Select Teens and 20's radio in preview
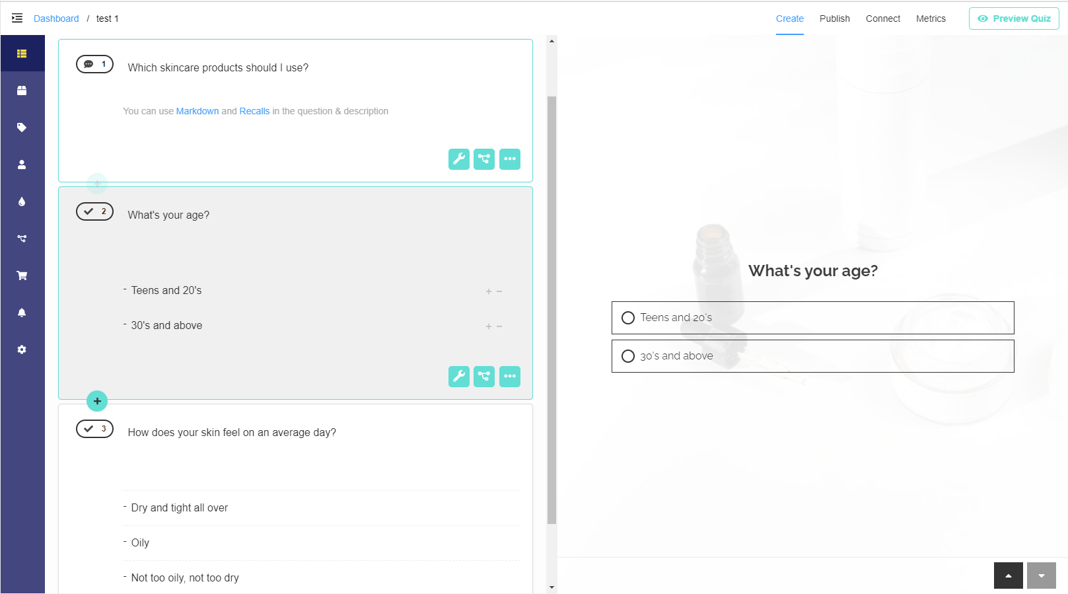Image resolution: width=1068 pixels, height=594 pixels. coord(628,318)
